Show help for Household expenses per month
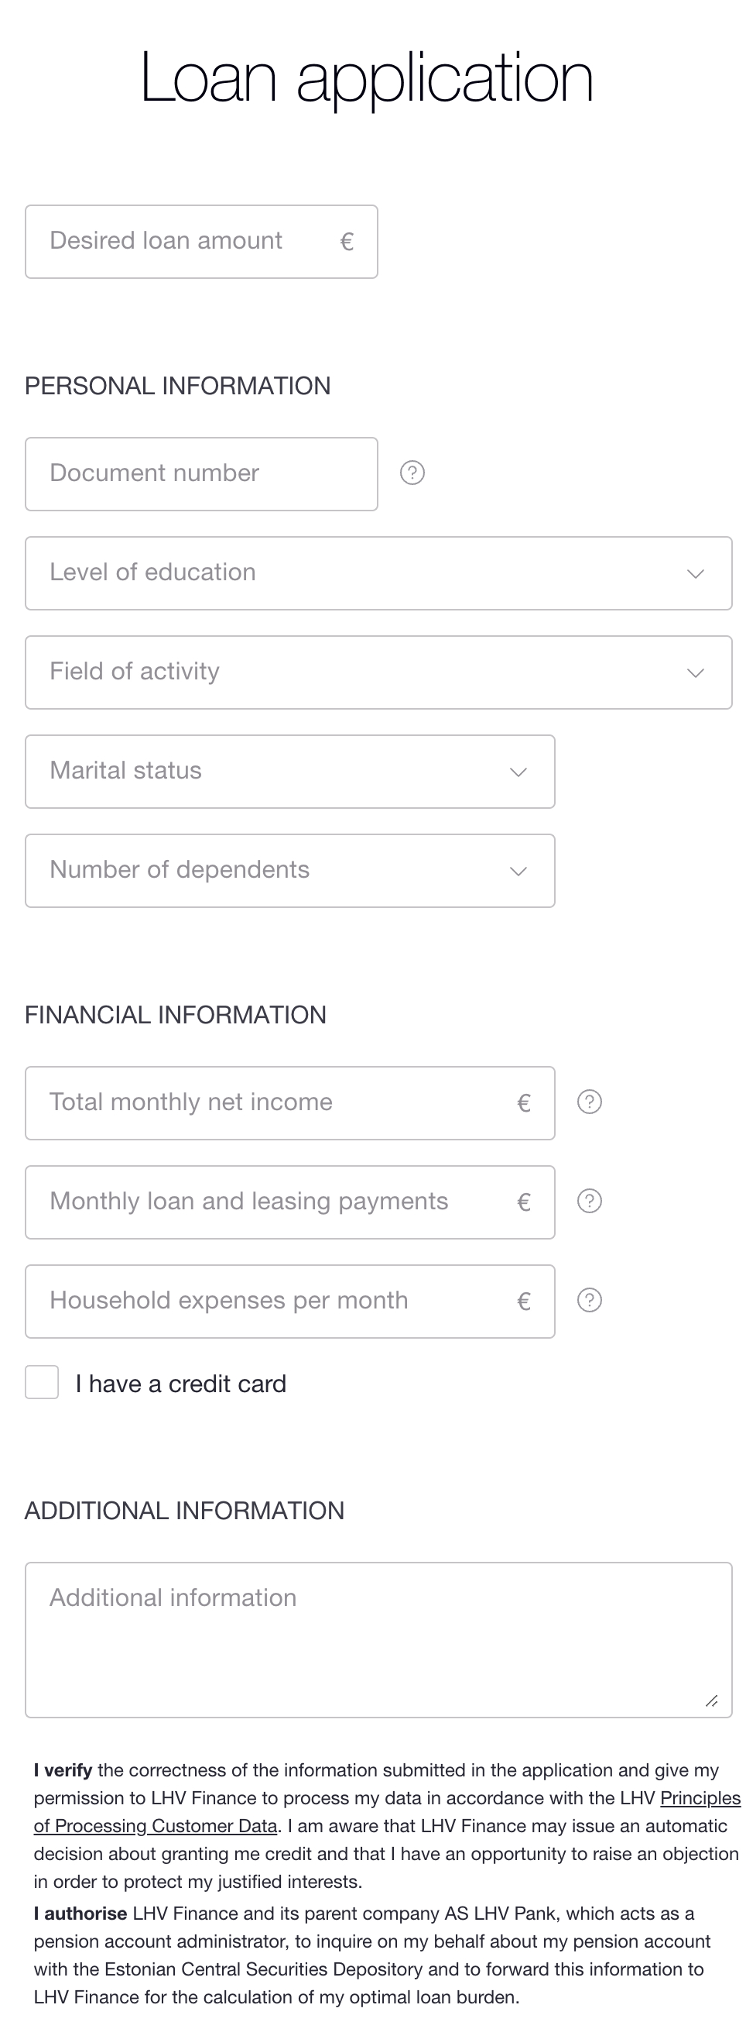The image size is (746, 2022). [x=589, y=1301]
